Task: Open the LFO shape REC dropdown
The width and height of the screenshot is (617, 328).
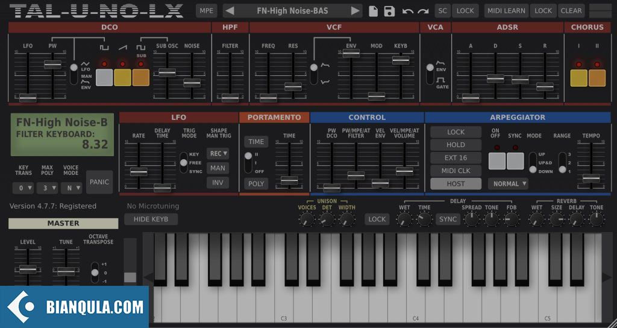Action: pos(218,154)
